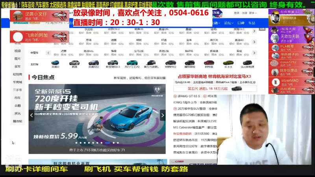
Task: Expand the 更多 dropdown at the top
Action: click(253, 13)
